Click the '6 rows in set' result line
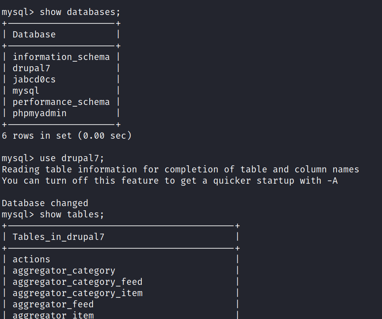Screen dimensions: 382x319 (67, 136)
